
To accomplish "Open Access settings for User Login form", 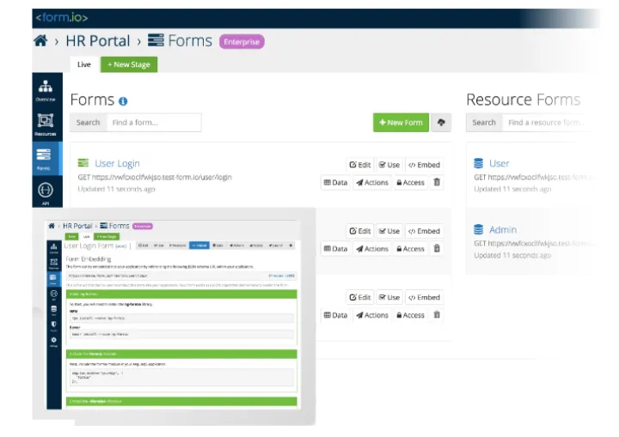I will [411, 183].
